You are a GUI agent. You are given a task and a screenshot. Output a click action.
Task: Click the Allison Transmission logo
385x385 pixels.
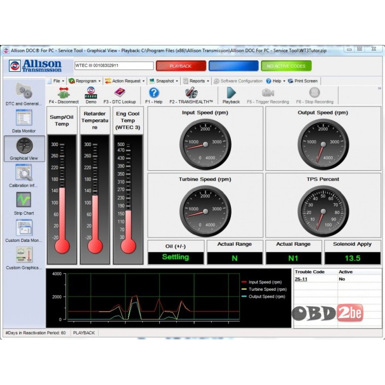click(x=35, y=66)
